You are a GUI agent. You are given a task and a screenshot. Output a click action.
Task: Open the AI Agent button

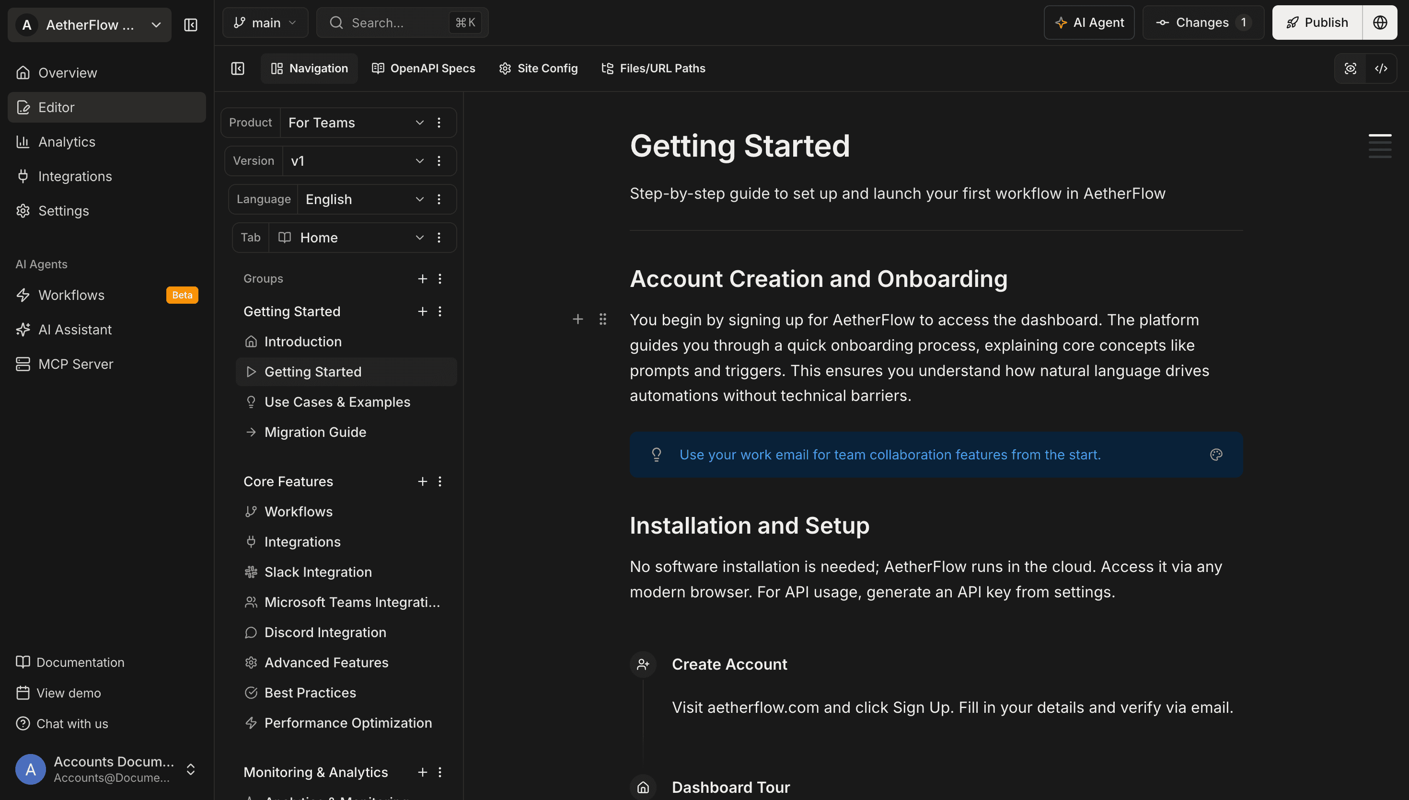coord(1089,23)
